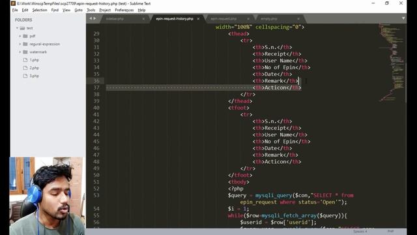Click the test folder icon in sidebar
The height and width of the screenshot is (235, 417).
click(22, 28)
